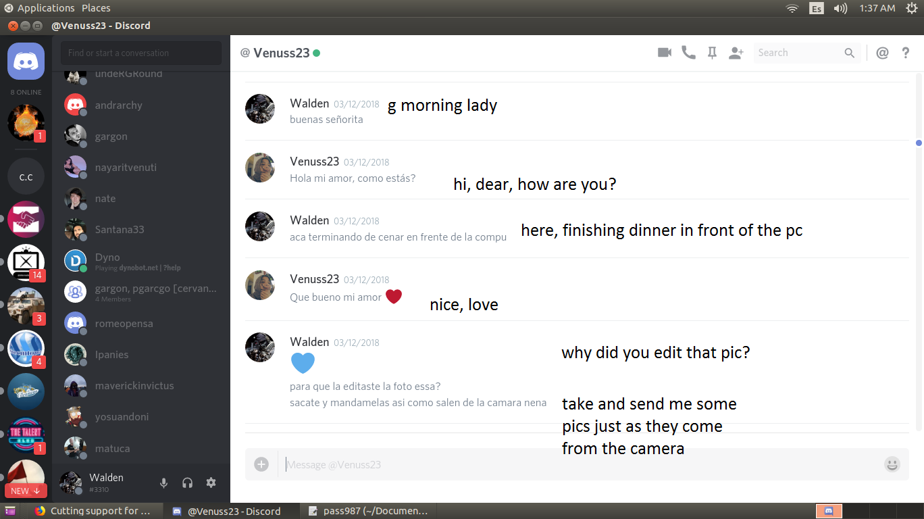Viewport: 924px width, 519px height.
Task: Open Discord home direct messages button
Action: point(26,61)
